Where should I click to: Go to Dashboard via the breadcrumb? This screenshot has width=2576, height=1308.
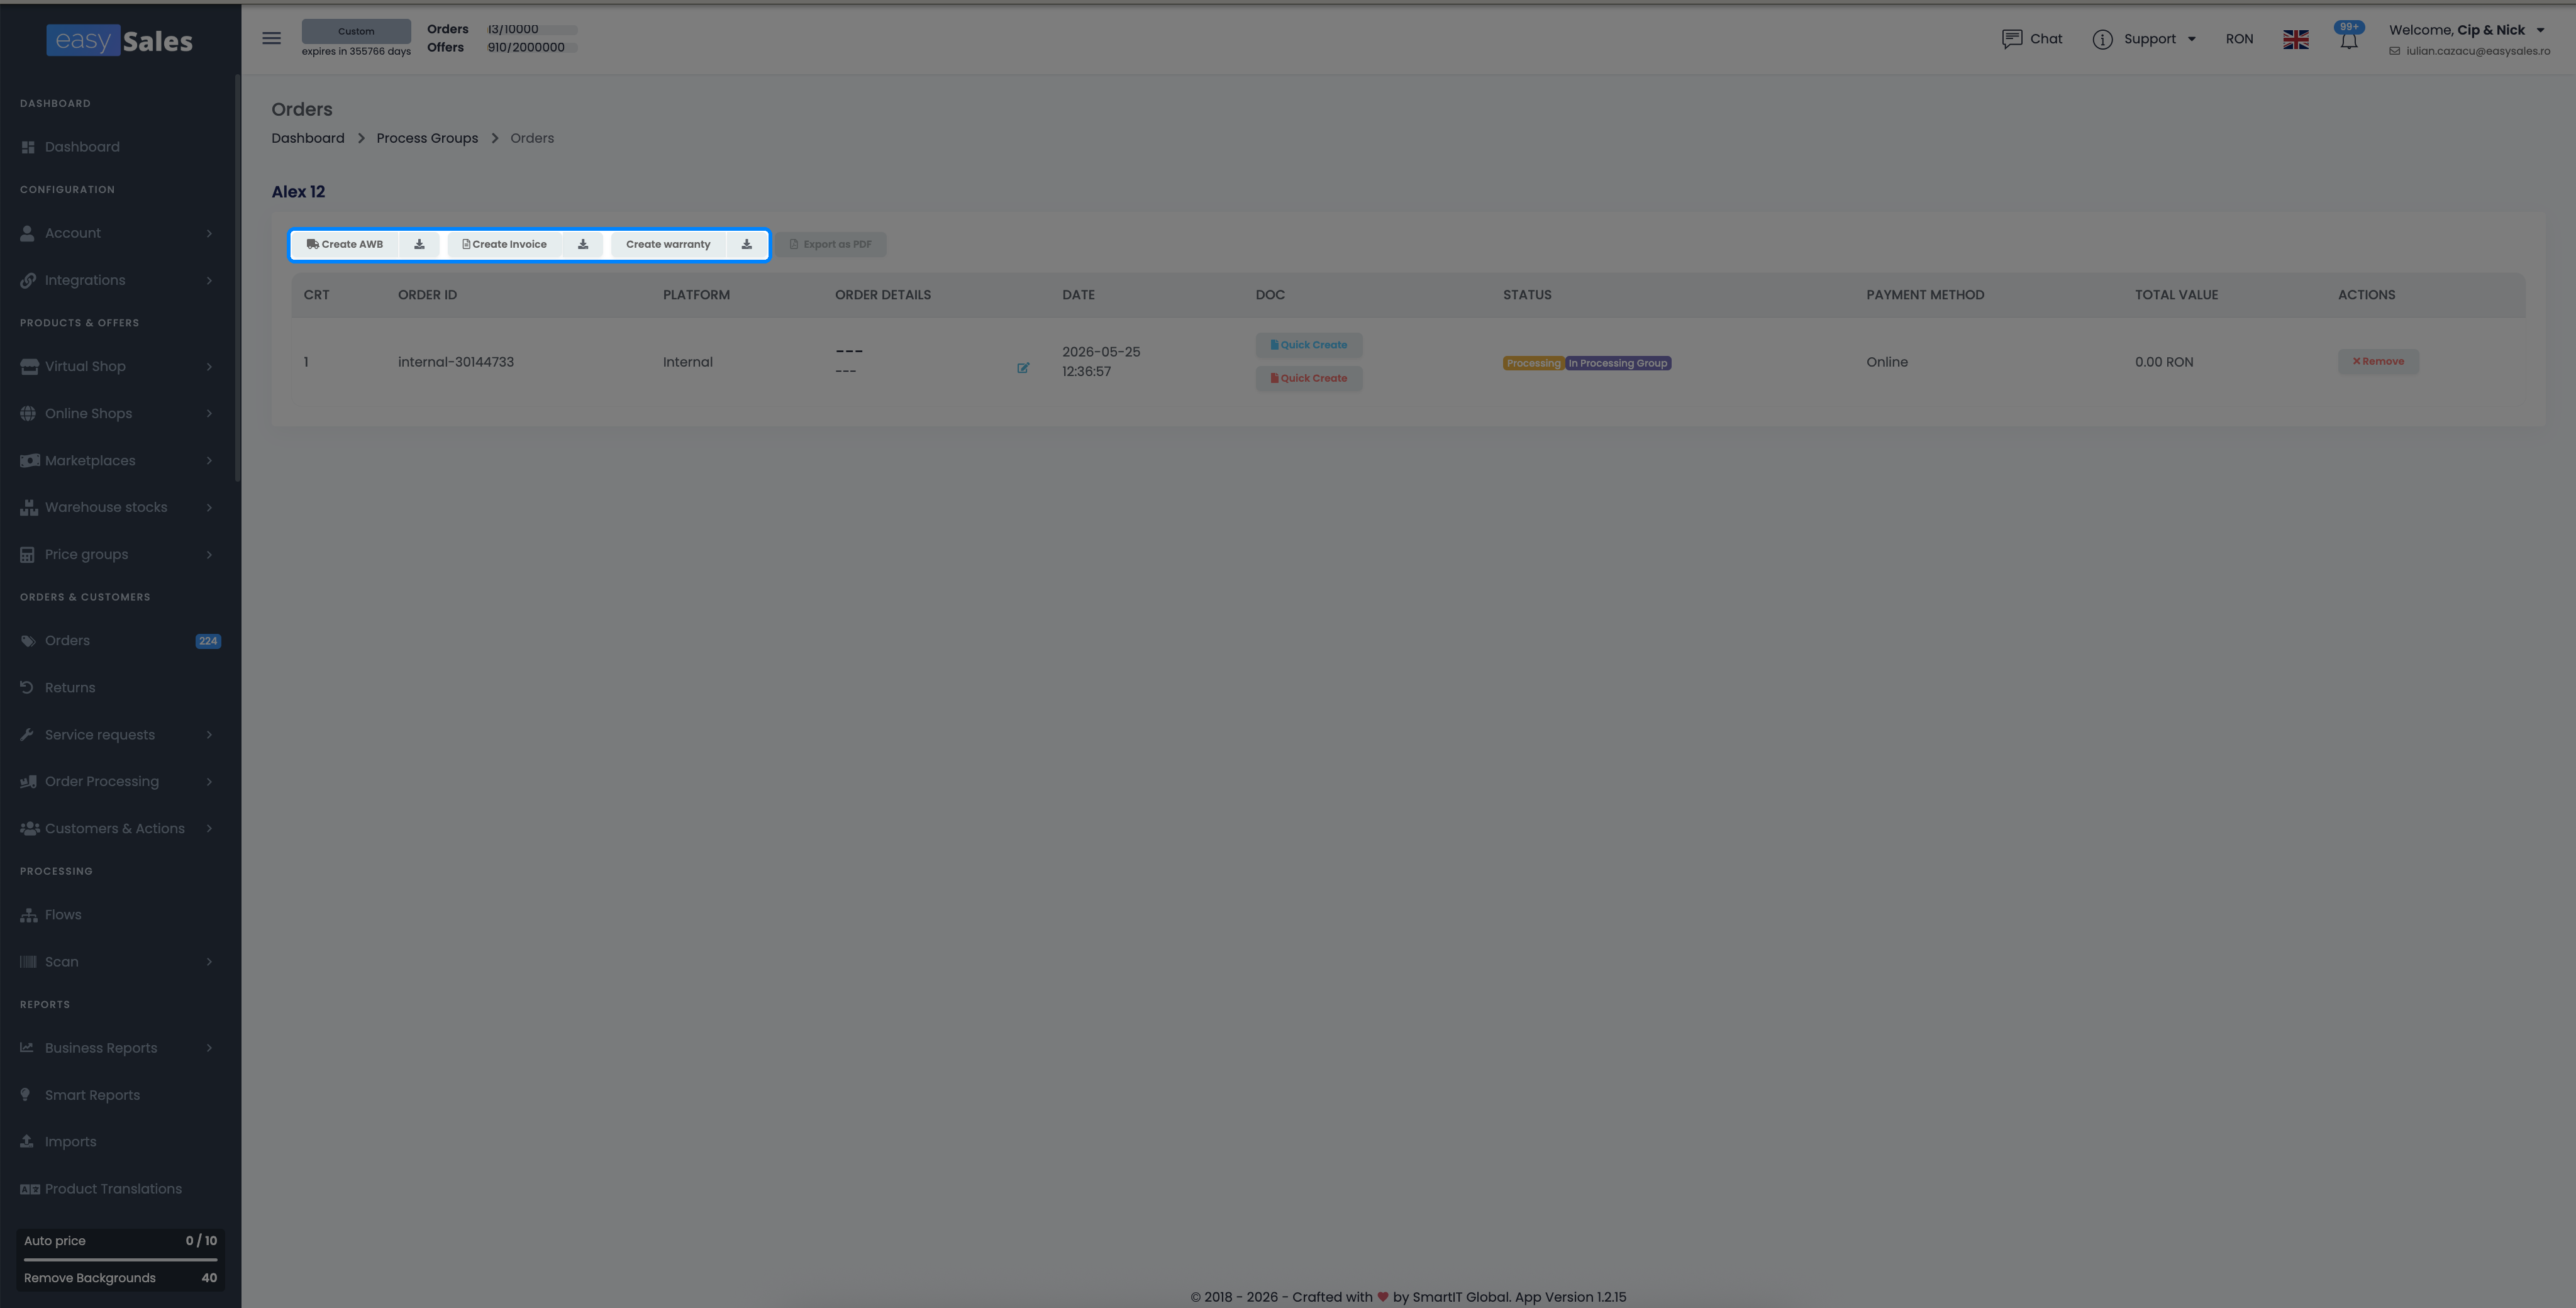(x=308, y=138)
